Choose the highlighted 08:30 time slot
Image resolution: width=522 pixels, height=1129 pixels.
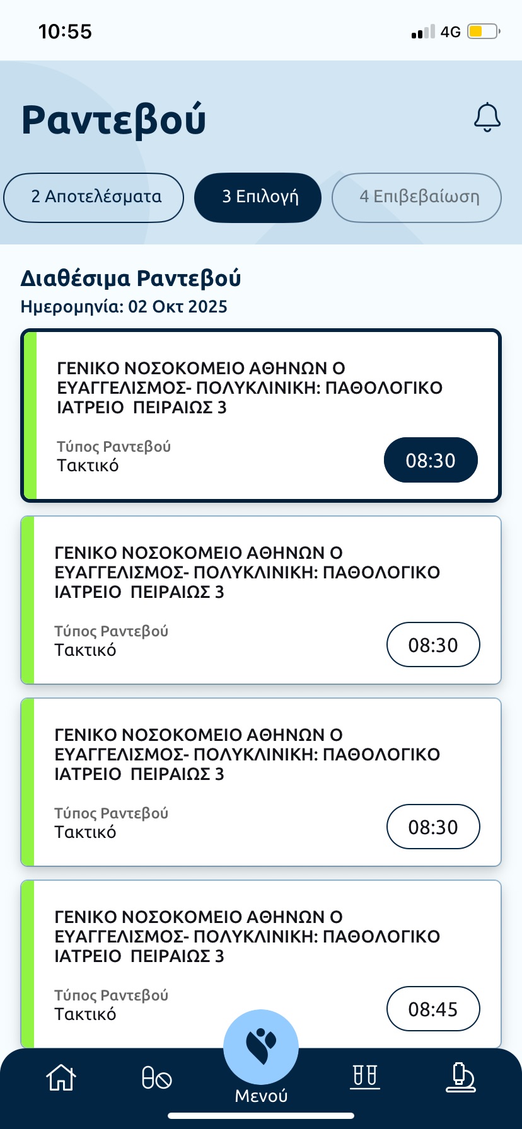431,461
